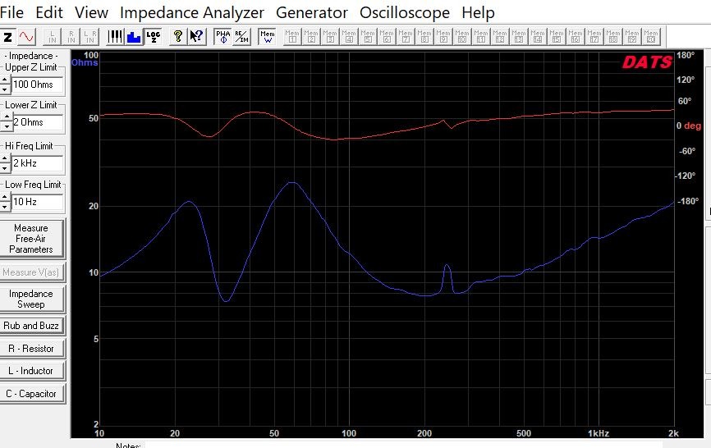Screen dimensions: 711x448
Task: Toggle the RE/IM display button
Action: [241, 37]
